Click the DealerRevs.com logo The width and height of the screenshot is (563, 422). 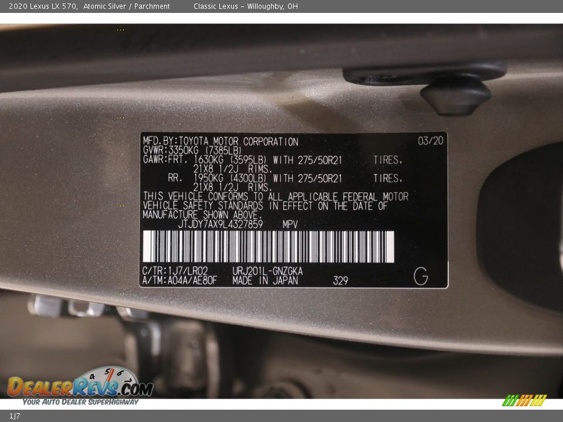click(x=80, y=386)
